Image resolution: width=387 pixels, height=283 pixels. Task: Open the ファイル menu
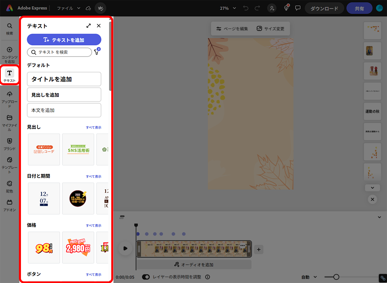coord(68,8)
